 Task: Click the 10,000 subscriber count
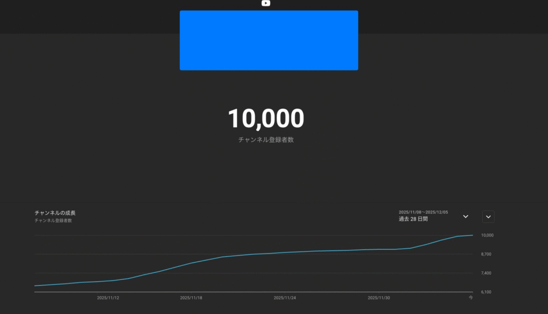point(265,119)
